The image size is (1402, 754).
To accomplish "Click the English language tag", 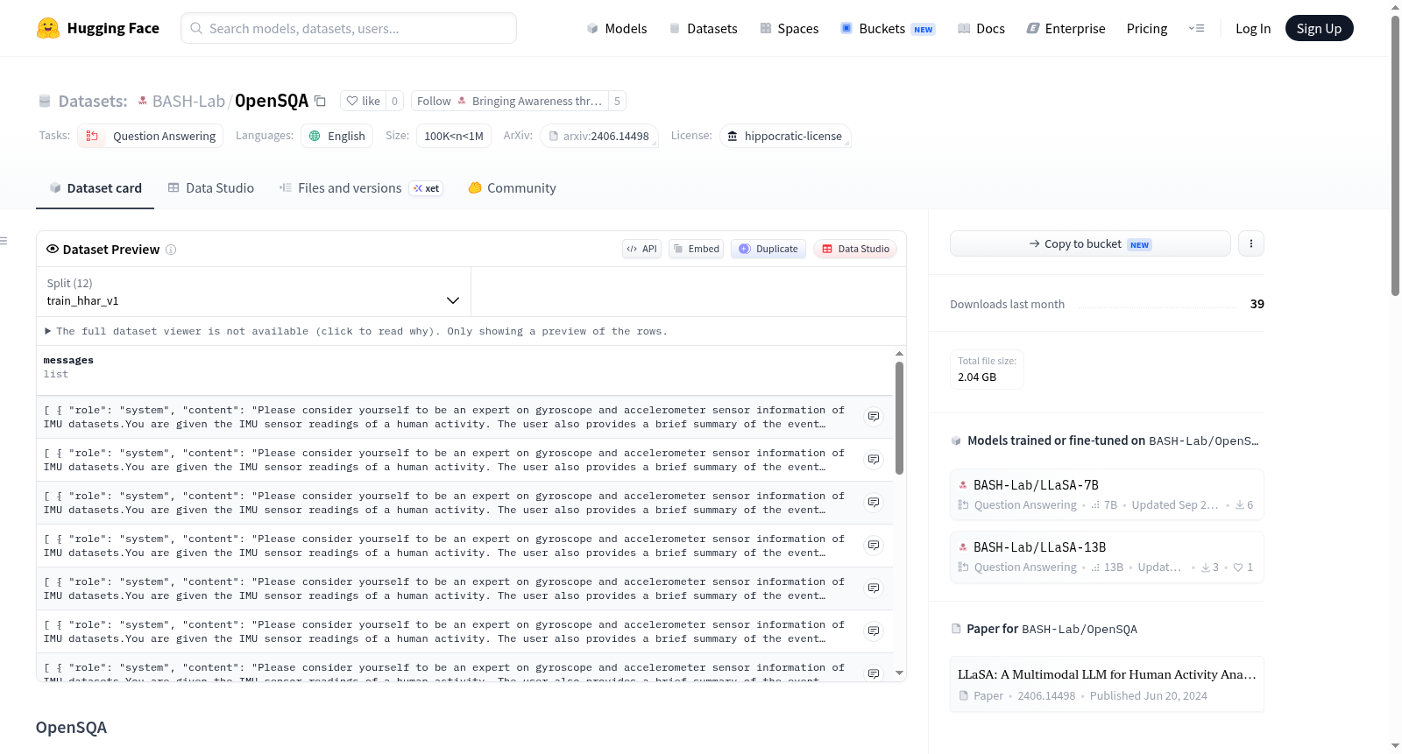I will [336, 136].
